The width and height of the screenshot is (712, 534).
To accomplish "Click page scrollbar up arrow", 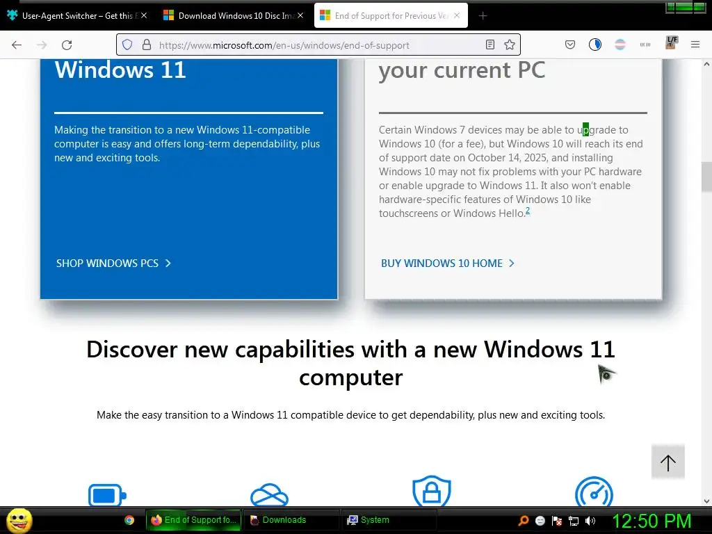I will coord(706,64).
